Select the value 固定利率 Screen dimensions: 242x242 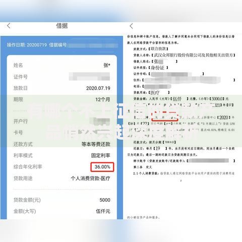click(x=101, y=155)
